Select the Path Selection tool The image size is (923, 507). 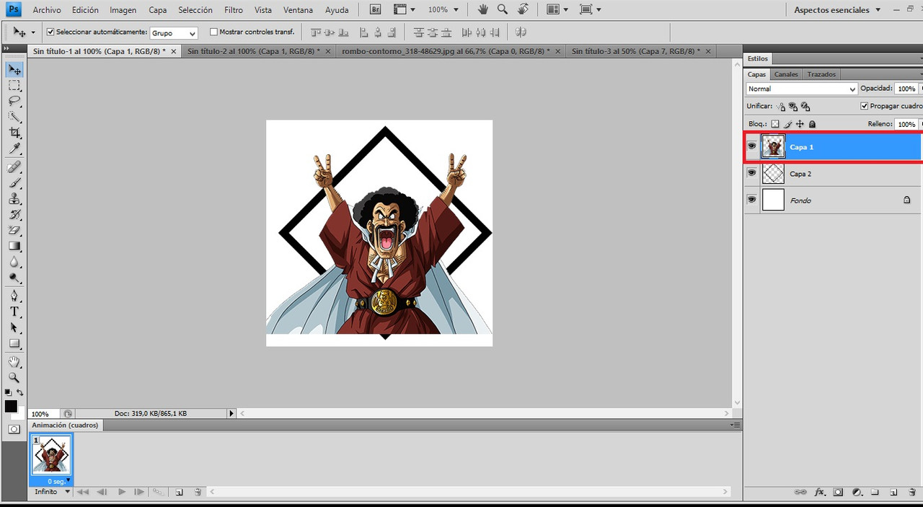pyautogui.click(x=14, y=327)
